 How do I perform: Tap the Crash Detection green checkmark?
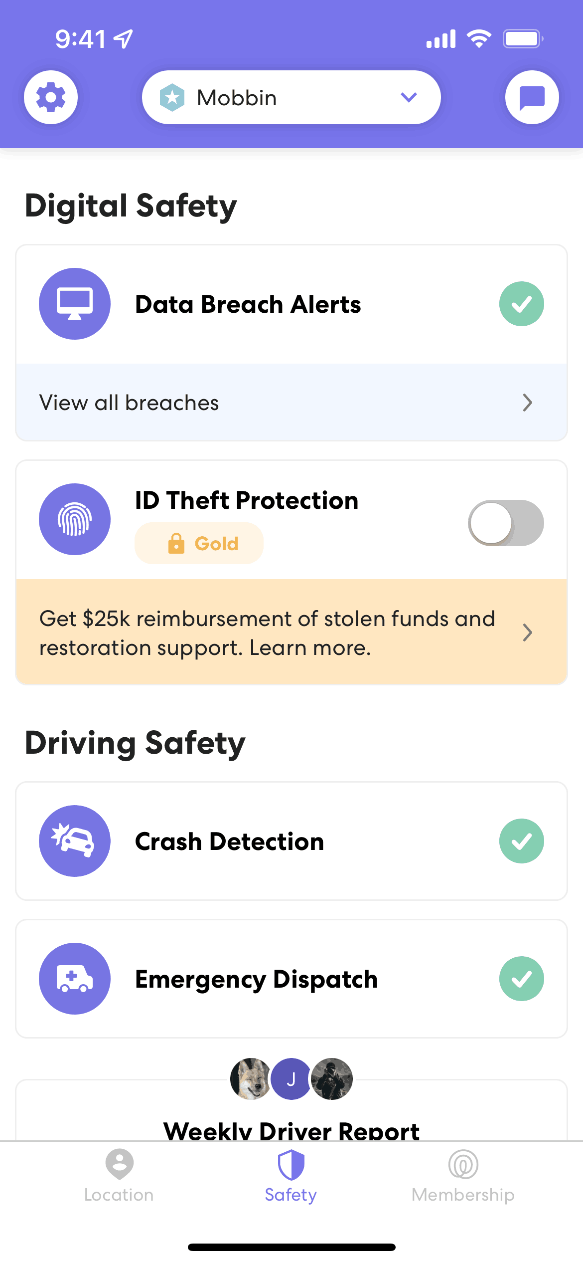[522, 841]
